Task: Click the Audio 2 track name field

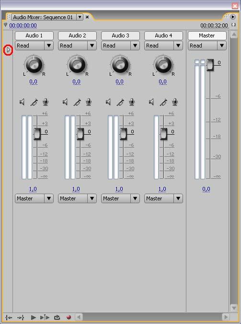Action: coord(77,35)
